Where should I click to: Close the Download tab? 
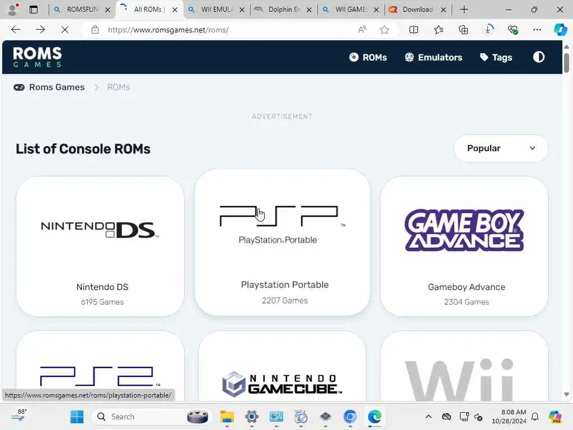[443, 10]
